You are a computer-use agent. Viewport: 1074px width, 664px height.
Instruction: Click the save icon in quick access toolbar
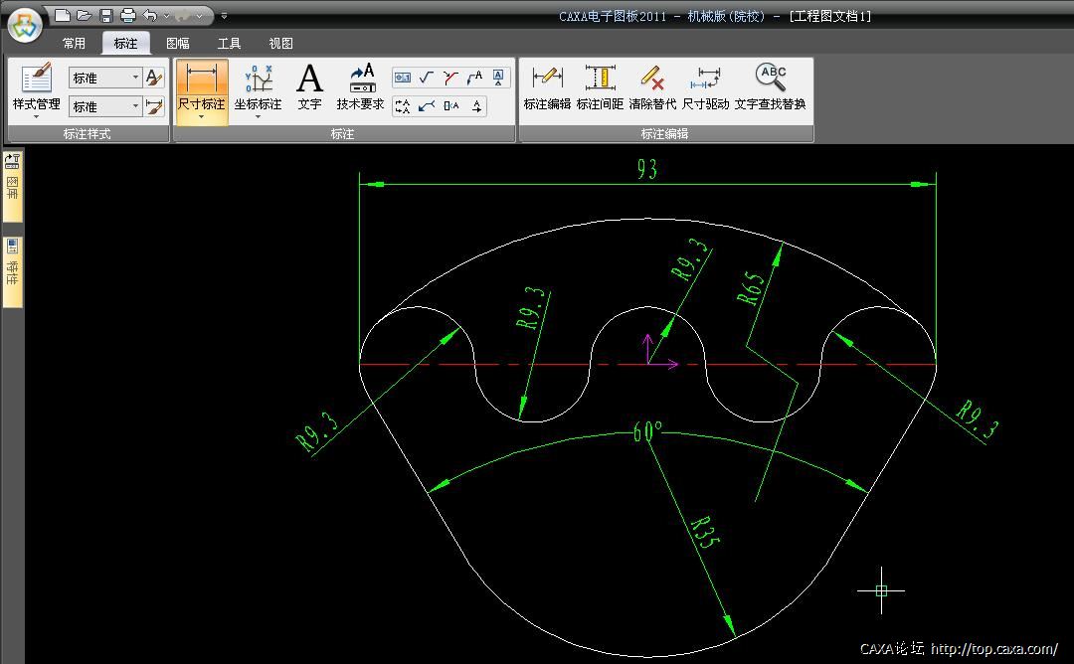pyautogui.click(x=106, y=16)
